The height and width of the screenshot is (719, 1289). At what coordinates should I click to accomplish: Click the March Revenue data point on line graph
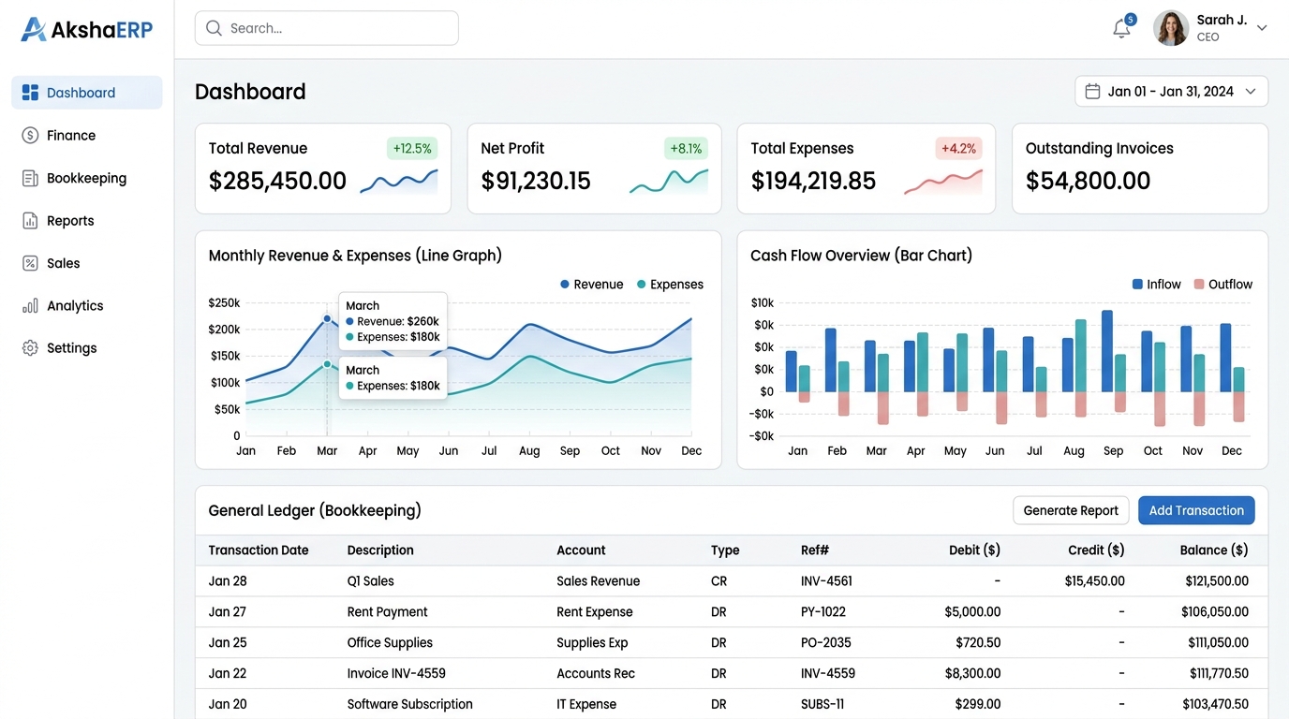click(327, 318)
